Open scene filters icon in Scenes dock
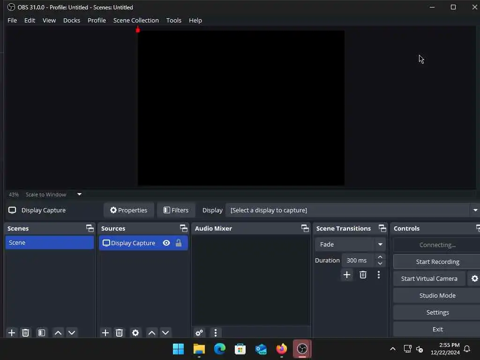Screen dimensions: 480x360 coord(42,333)
